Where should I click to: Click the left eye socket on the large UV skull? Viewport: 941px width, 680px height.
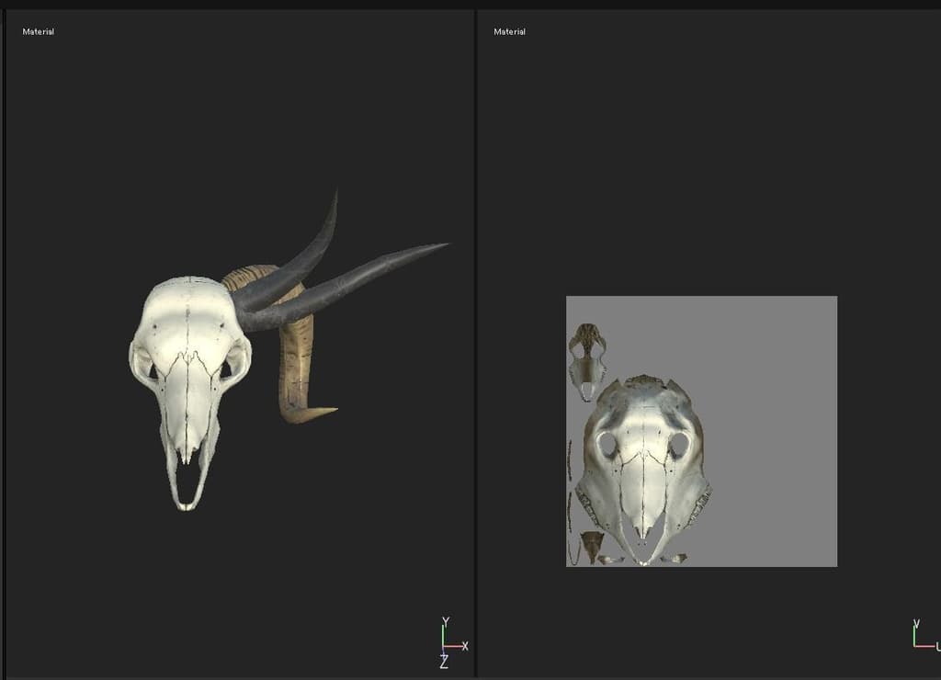607,446
